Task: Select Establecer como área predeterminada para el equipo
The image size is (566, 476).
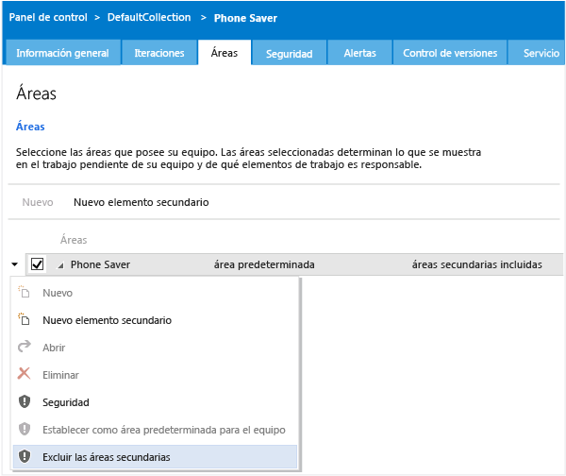Action: [x=164, y=430]
